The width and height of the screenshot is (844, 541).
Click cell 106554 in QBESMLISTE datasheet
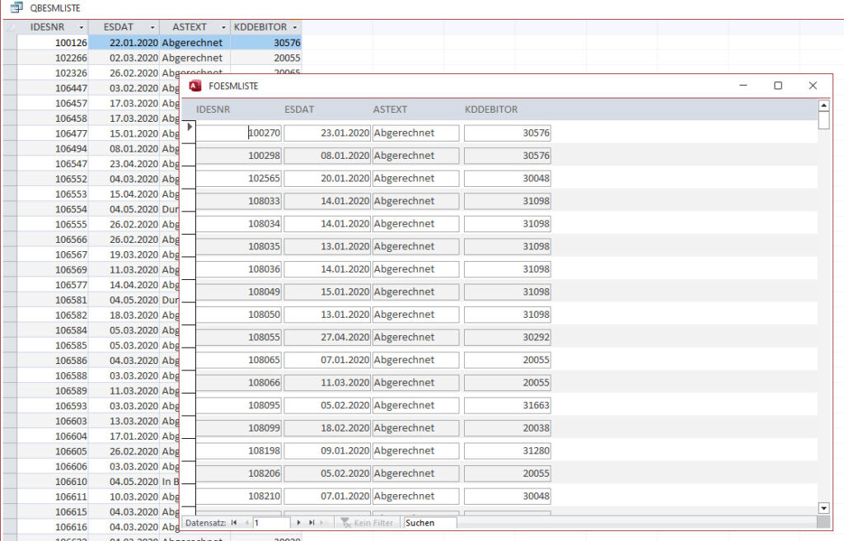53,209
